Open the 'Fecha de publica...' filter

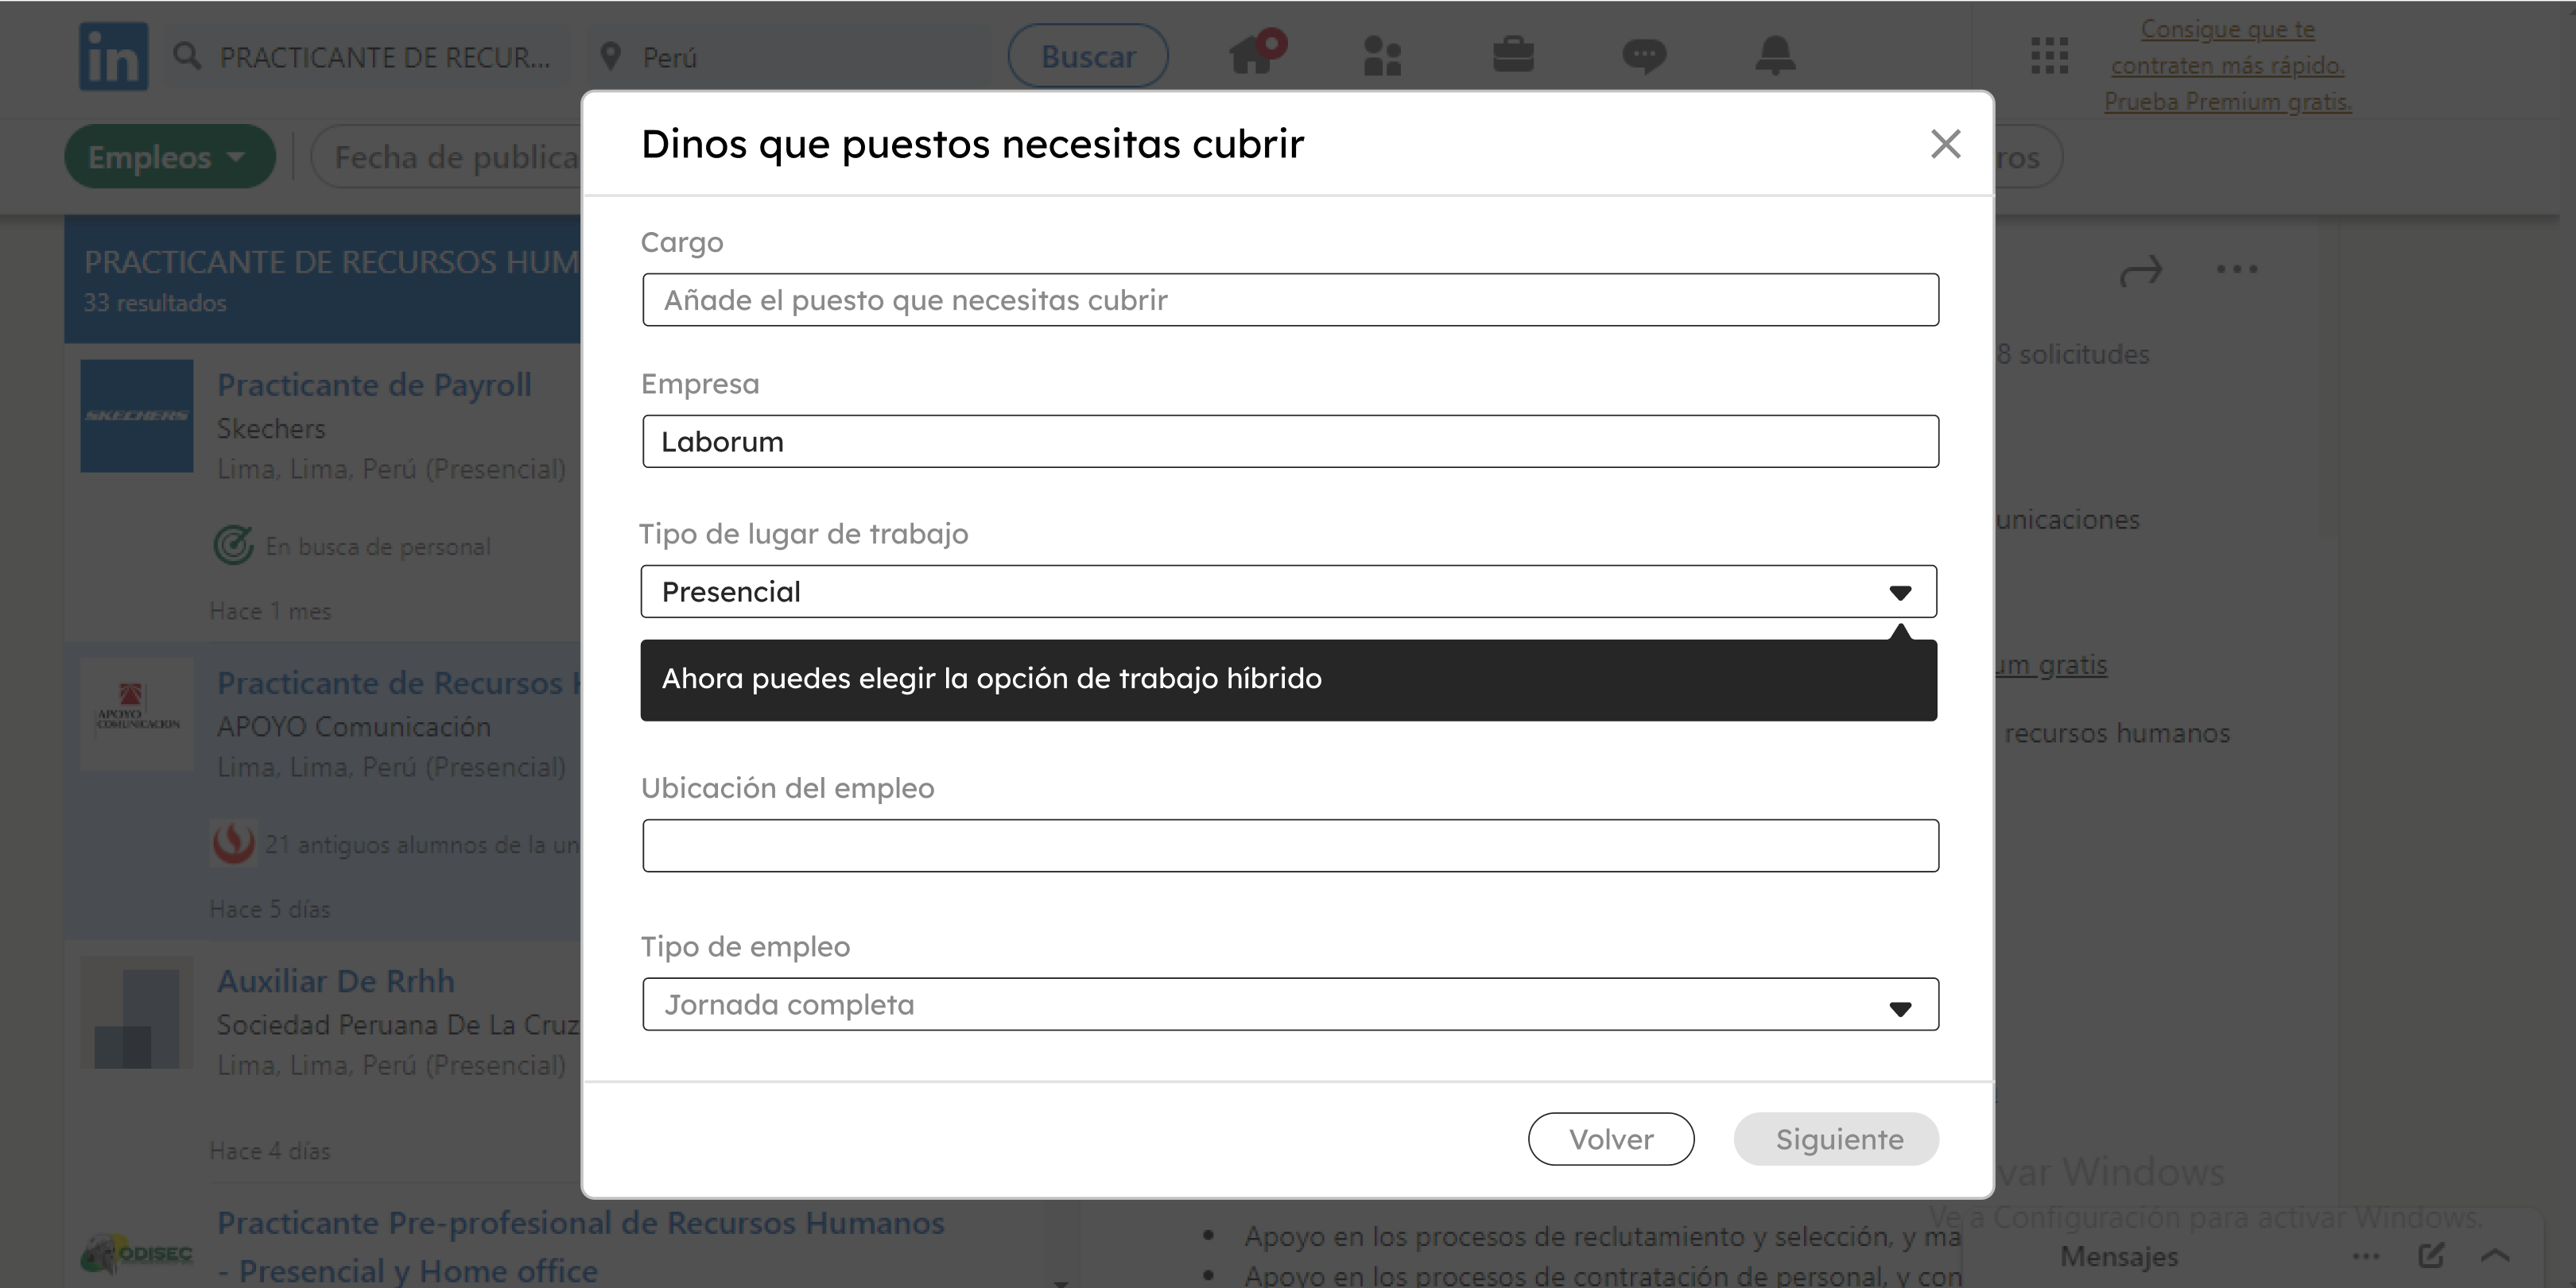[x=447, y=157]
